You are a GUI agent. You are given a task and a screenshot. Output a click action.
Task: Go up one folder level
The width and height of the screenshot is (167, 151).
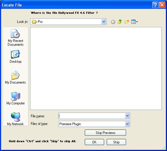click(120, 22)
